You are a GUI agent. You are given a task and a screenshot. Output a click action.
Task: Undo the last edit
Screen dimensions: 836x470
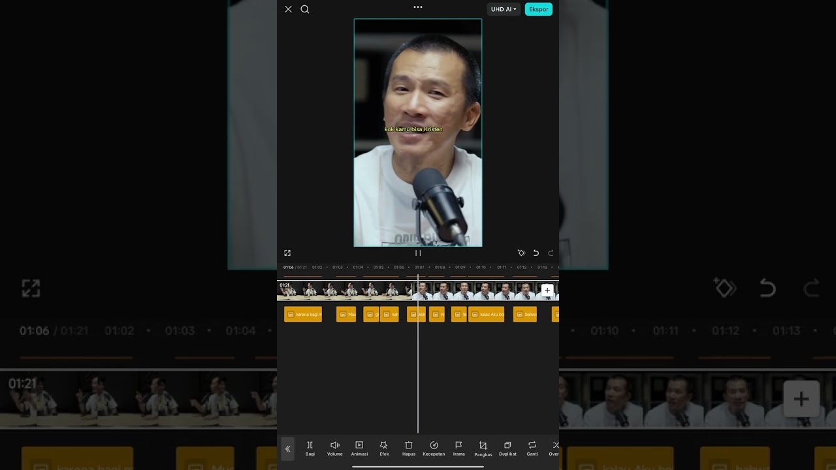click(536, 253)
